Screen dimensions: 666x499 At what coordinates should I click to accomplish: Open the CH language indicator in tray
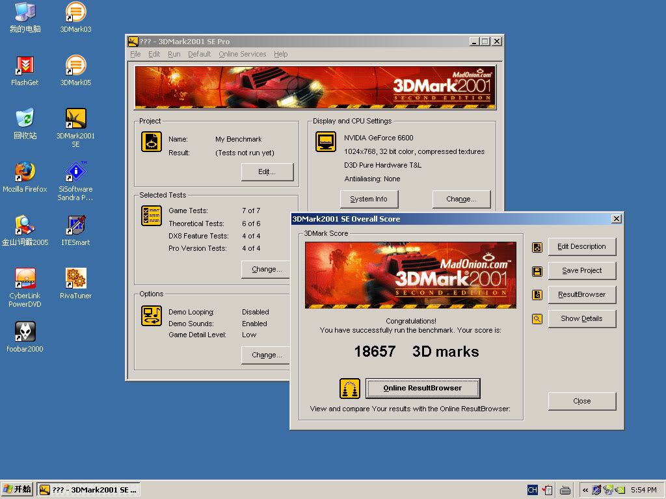pos(532,490)
